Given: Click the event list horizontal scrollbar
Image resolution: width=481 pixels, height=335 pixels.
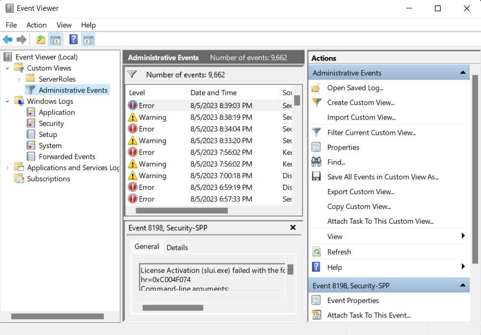Looking at the screenshot, I should click(x=181, y=211).
